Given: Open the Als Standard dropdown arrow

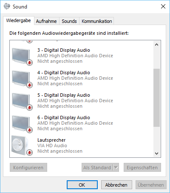Looking at the screenshot, I should tap(116, 168).
